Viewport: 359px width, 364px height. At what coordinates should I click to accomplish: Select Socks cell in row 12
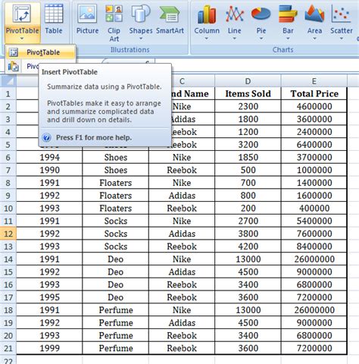116,234
